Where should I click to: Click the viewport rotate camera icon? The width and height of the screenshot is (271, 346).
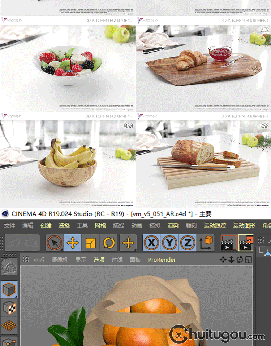(240, 260)
